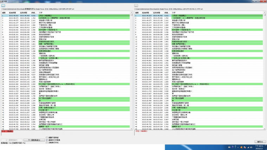Image resolution: width=267 pixels, height=150 pixels.
Task: Select row 2 starting 00:01:48.073 in left list
Action: [66, 18]
